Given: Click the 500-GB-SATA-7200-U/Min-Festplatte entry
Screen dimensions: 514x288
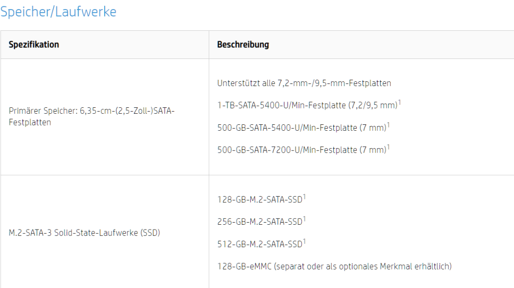Looking at the screenshot, I should pos(301,150).
